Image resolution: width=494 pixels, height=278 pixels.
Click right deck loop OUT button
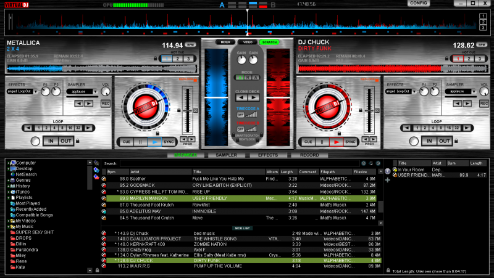(x=444, y=141)
